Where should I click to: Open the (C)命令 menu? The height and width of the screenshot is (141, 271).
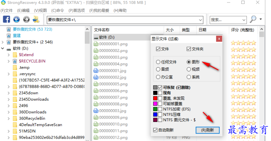pos(57,11)
